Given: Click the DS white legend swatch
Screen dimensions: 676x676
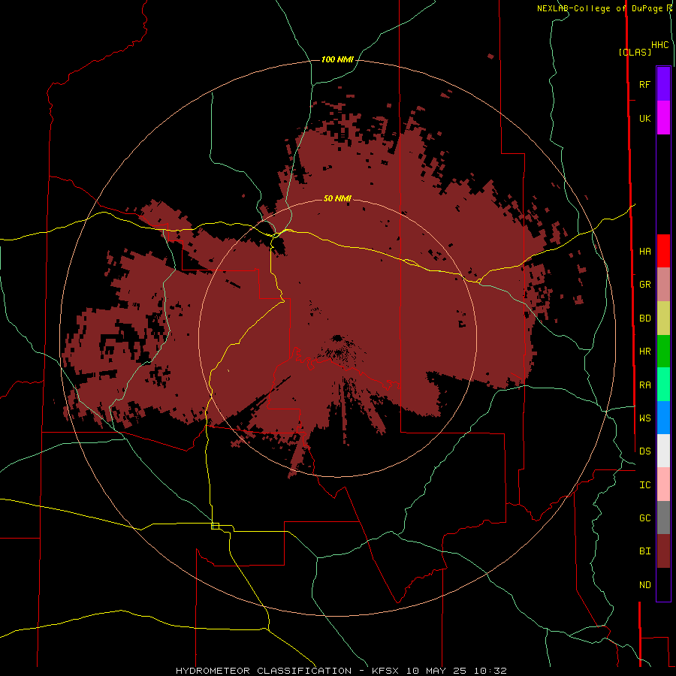Looking at the screenshot, I should point(663,451).
